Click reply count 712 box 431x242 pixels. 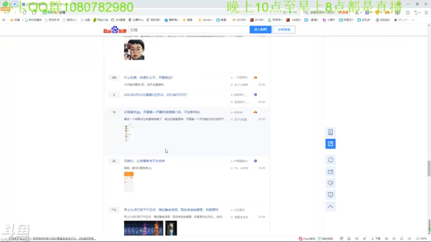114,210
